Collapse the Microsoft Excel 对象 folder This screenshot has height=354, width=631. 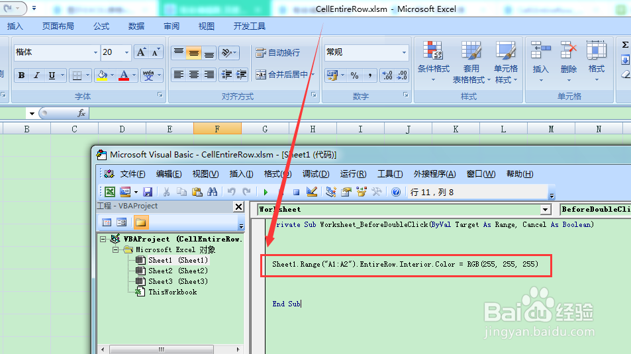pos(115,250)
